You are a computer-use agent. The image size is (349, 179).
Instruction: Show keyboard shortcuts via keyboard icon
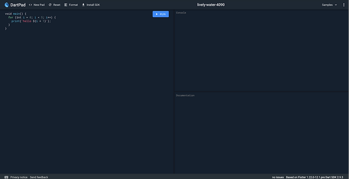7,177
